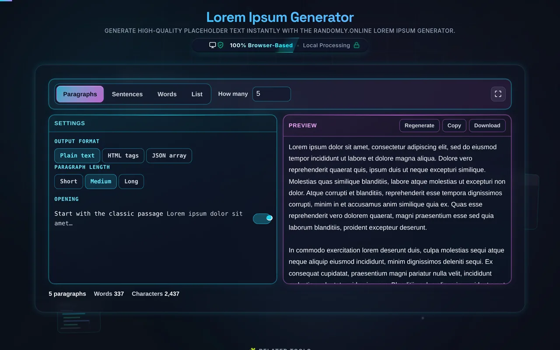Click the uppercase subtitle under the title
The image size is (560, 350).
coord(280,31)
